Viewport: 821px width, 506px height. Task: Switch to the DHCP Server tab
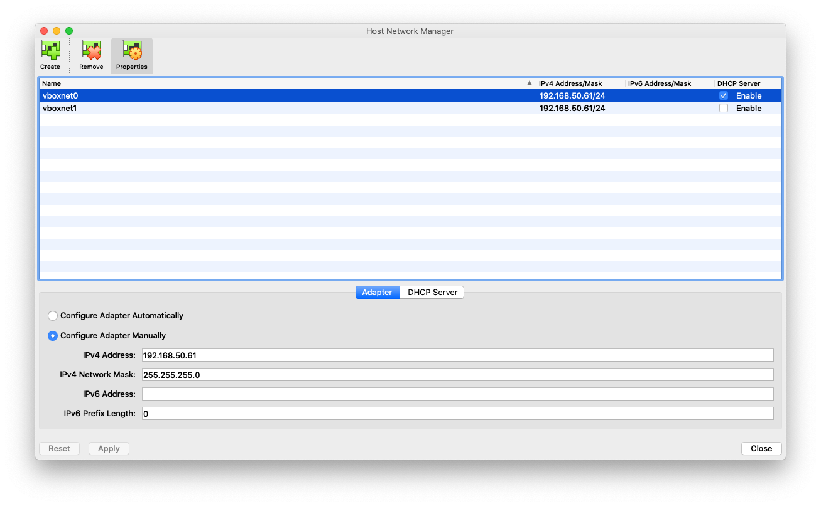point(432,292)
